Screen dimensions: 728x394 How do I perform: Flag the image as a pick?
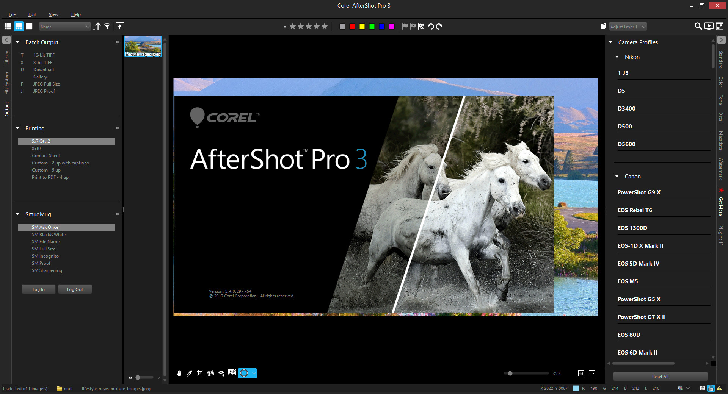coord(405,27)
